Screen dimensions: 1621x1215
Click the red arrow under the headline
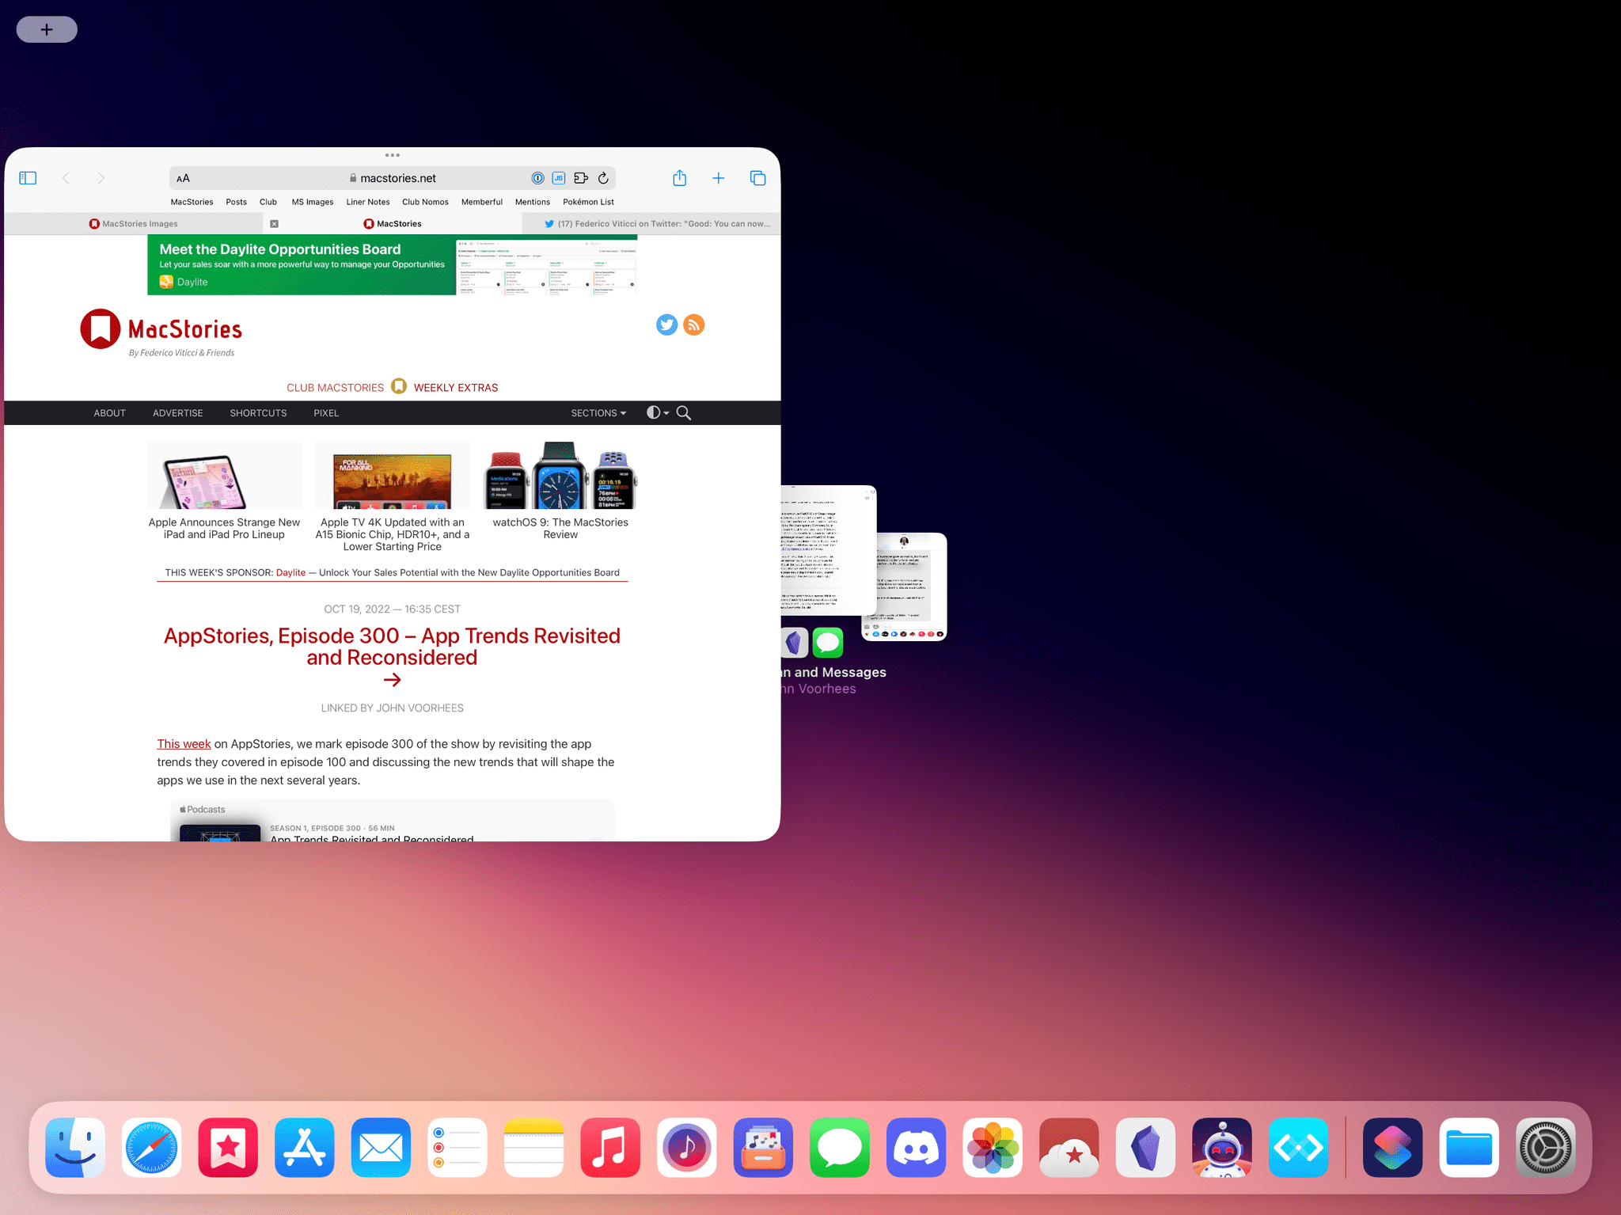(392, 680)
